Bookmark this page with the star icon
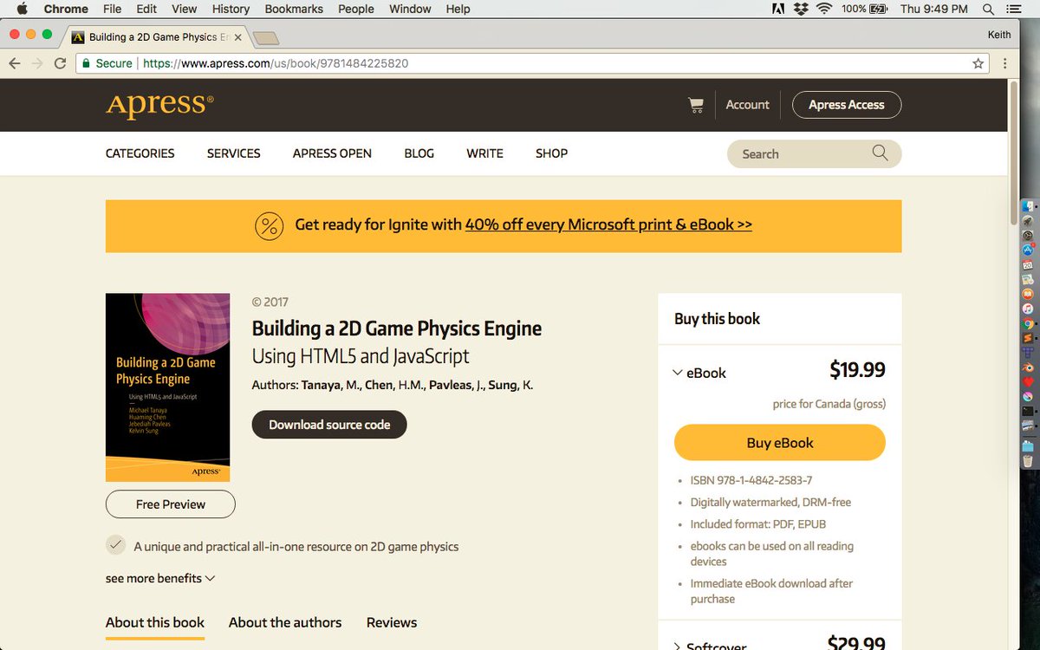This screenshot has height=650, width=1040. tap(978, 63)
